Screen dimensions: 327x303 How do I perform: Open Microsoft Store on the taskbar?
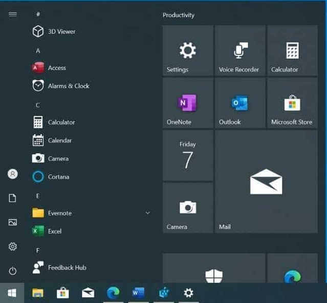tap(63, 293)
